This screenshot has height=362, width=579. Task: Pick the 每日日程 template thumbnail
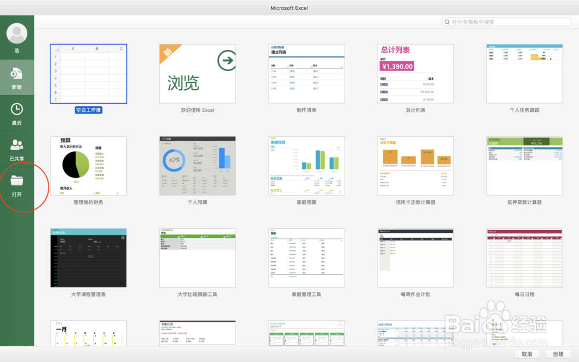[x=525, y=258]
